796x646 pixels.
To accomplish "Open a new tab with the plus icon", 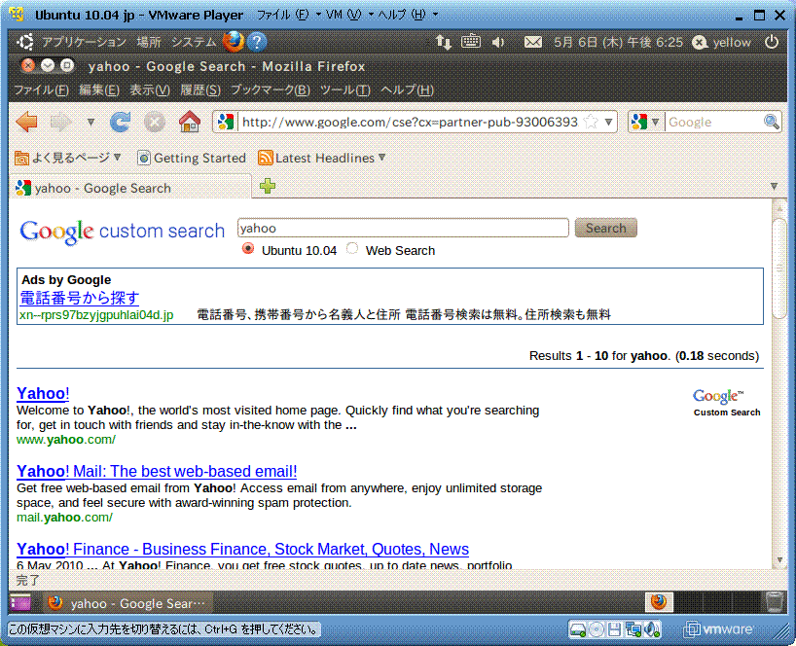I will (267, 186).
